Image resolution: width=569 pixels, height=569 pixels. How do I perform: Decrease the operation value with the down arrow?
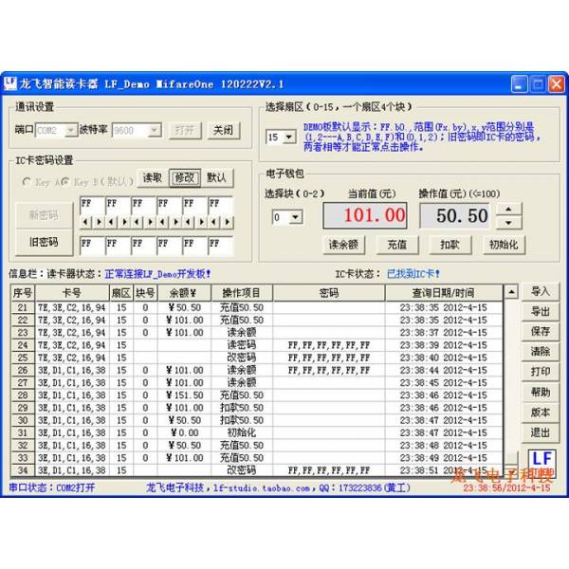click(x=509, y=223)
